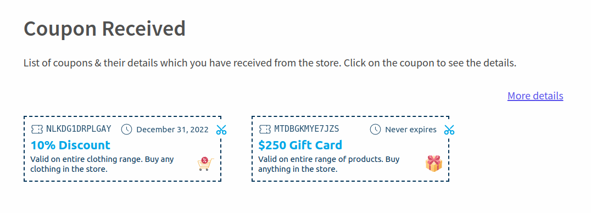Image resolution: width=591 pixels, height=213 pixels.
Task: Click the Coupon Received heading
Action: pyautogui.click(x=104, y=29)
